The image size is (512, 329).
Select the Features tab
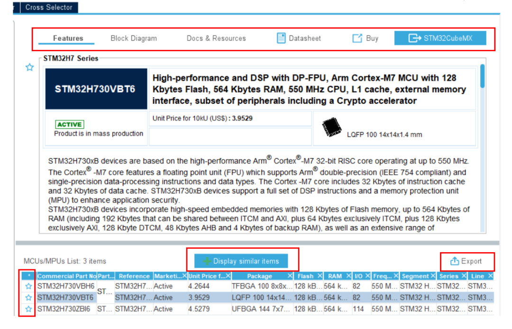[x=68, y=38]
